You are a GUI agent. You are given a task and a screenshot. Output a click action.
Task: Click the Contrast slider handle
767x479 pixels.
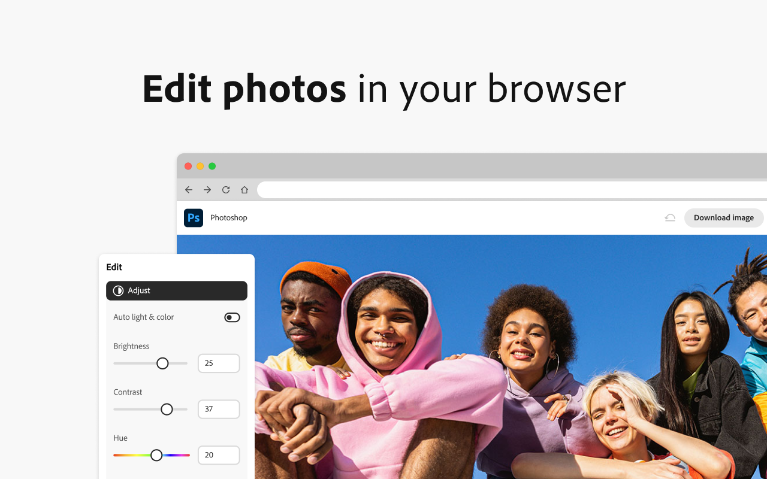(x=166, y=409)
